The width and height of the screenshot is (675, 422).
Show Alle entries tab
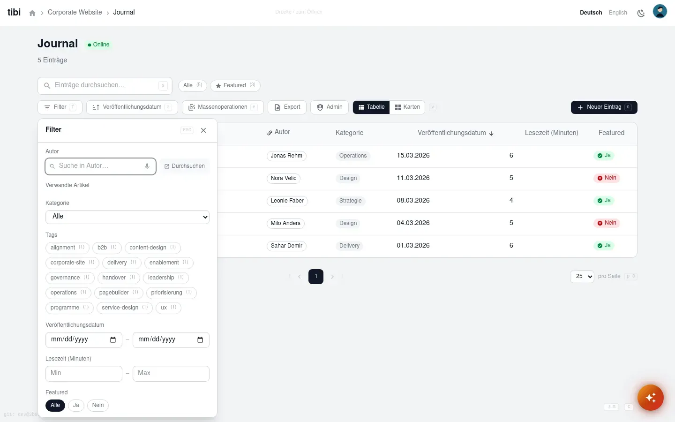pyautogui.click(x=193, y=86)
